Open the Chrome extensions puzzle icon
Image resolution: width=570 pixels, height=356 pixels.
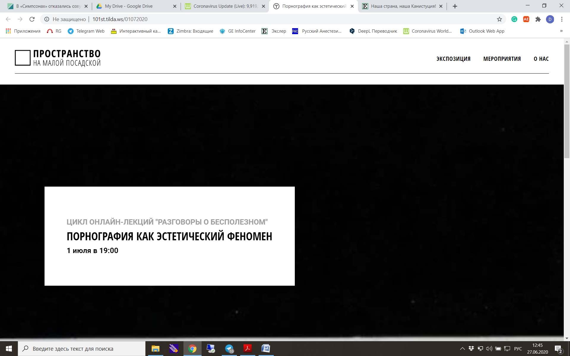point(538,19)
